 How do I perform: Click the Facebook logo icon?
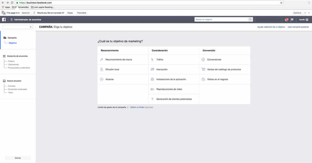[4, 19]
